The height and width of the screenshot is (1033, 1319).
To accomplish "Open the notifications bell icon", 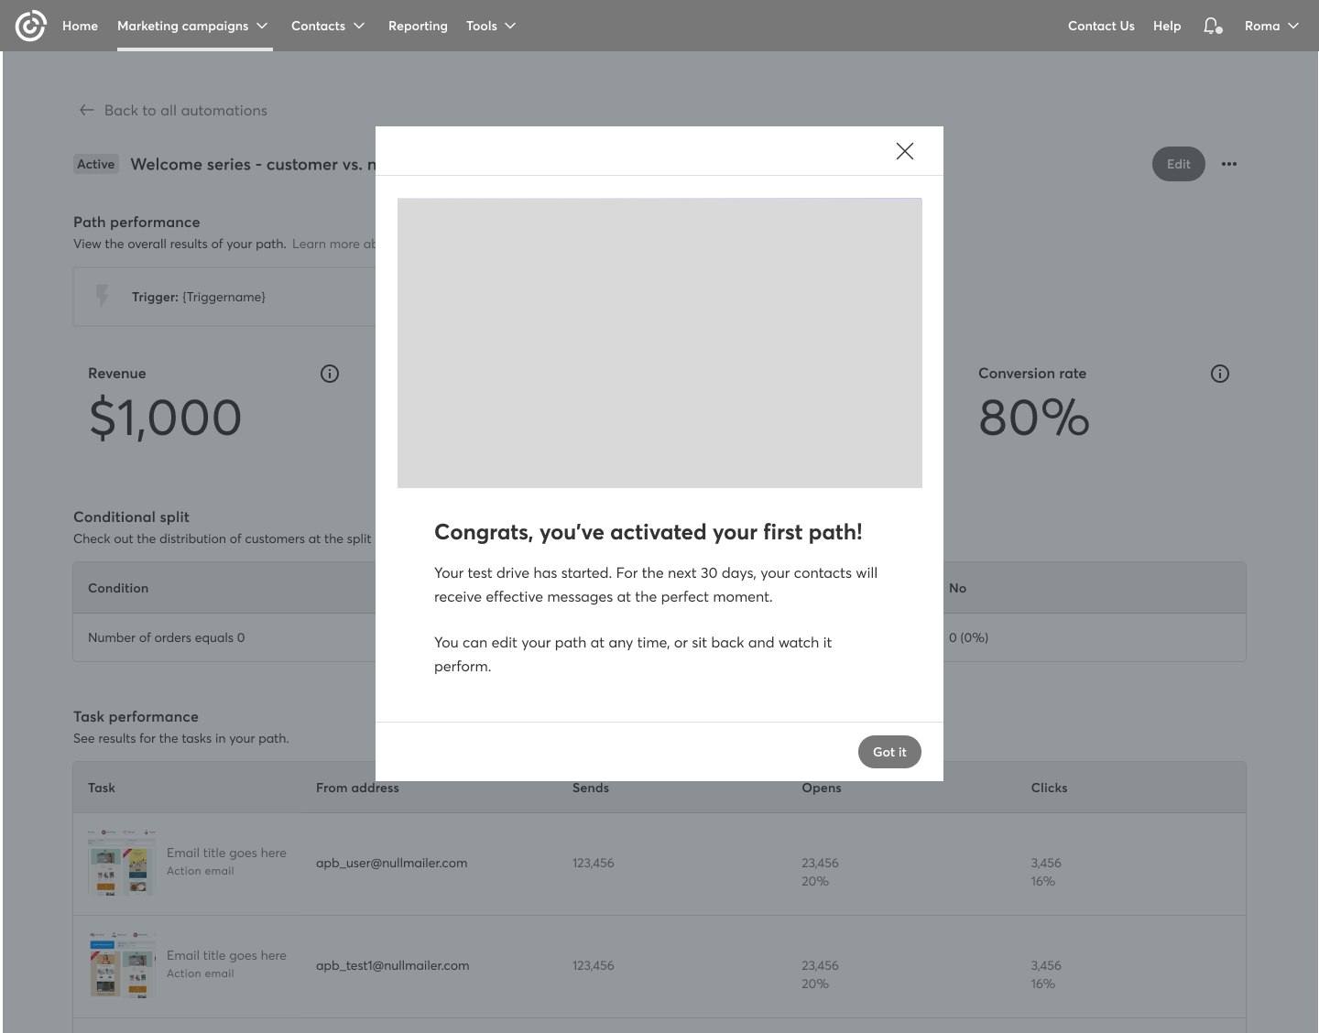I will [1212, 26].
